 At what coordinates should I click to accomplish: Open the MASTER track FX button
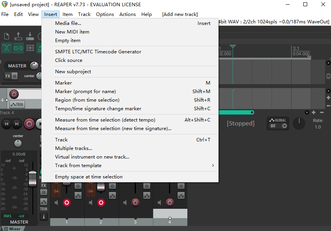[7, 76]
